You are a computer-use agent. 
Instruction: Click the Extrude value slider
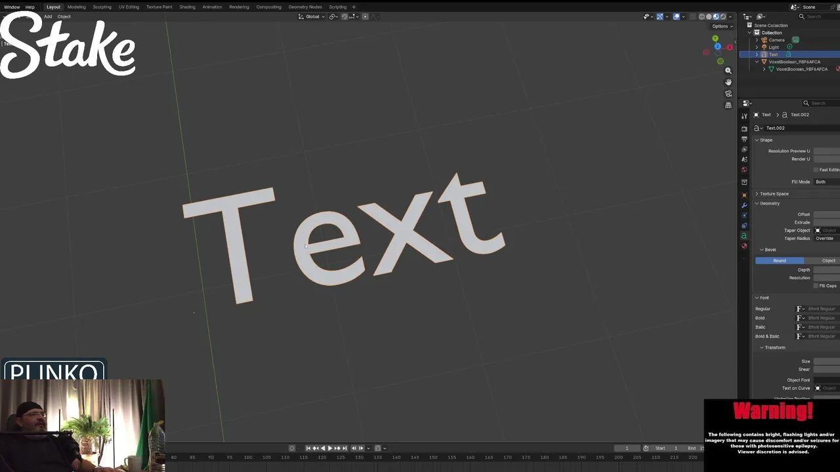pyautogui.click(x=827, y=222)
